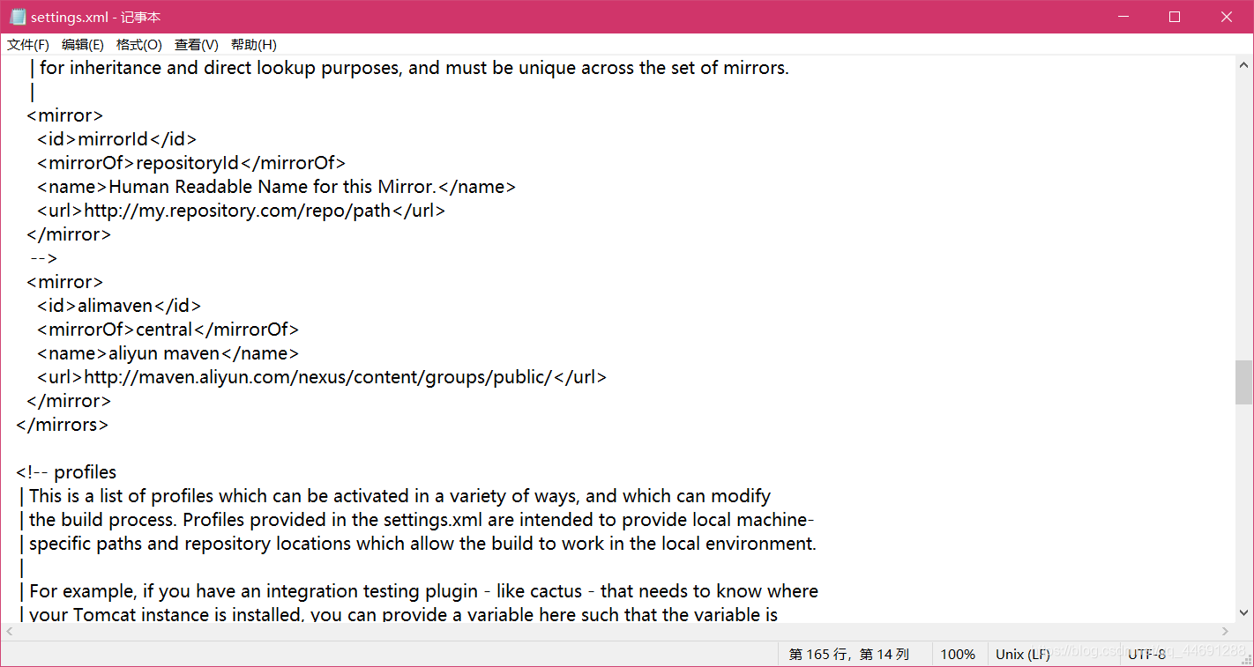Click the 第165行, 第14列 status entry
The width and height of the screenshot is (1254, 667).
848,655
